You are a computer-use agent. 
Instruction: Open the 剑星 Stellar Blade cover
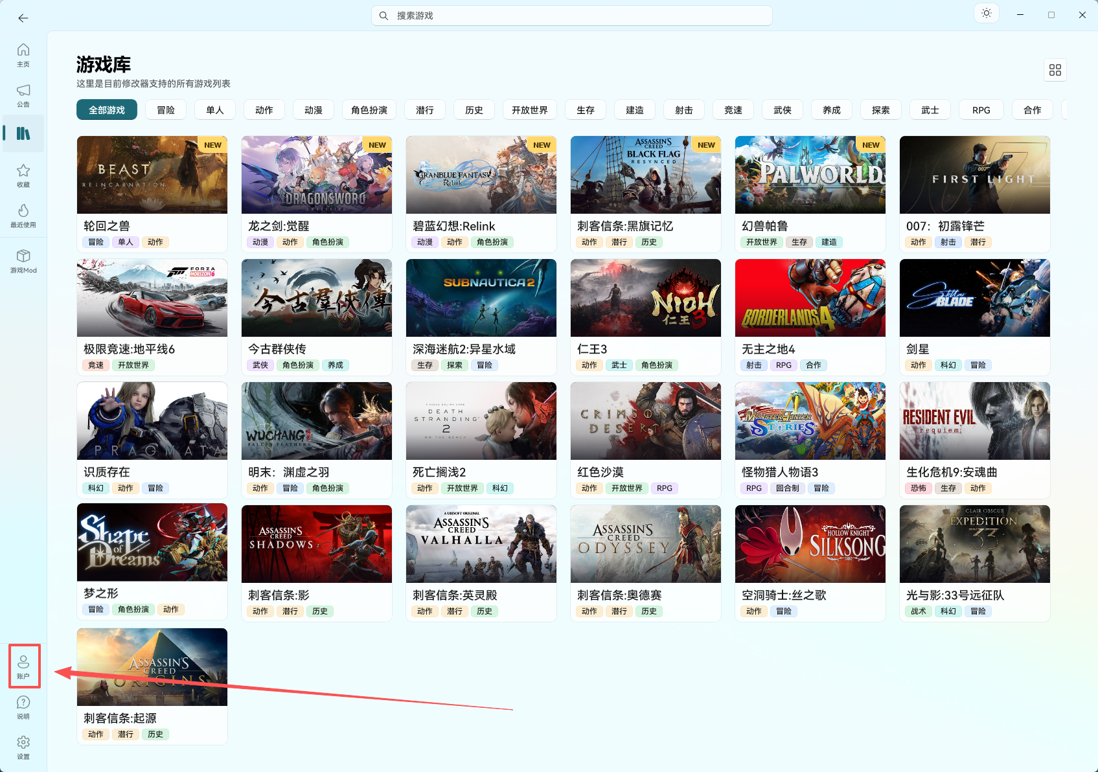click(975, 298)
